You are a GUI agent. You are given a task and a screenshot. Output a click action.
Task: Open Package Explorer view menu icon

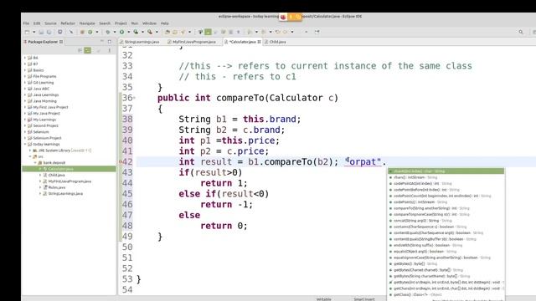pos(110,50)
